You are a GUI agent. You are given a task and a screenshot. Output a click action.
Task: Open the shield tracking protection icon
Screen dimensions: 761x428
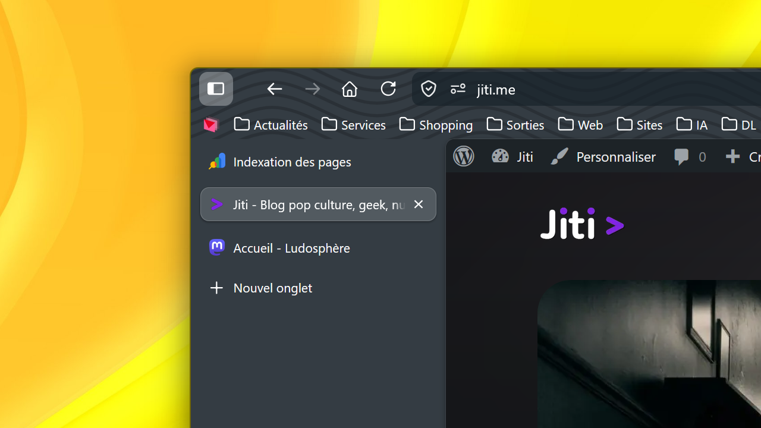(x=428, y=89)
